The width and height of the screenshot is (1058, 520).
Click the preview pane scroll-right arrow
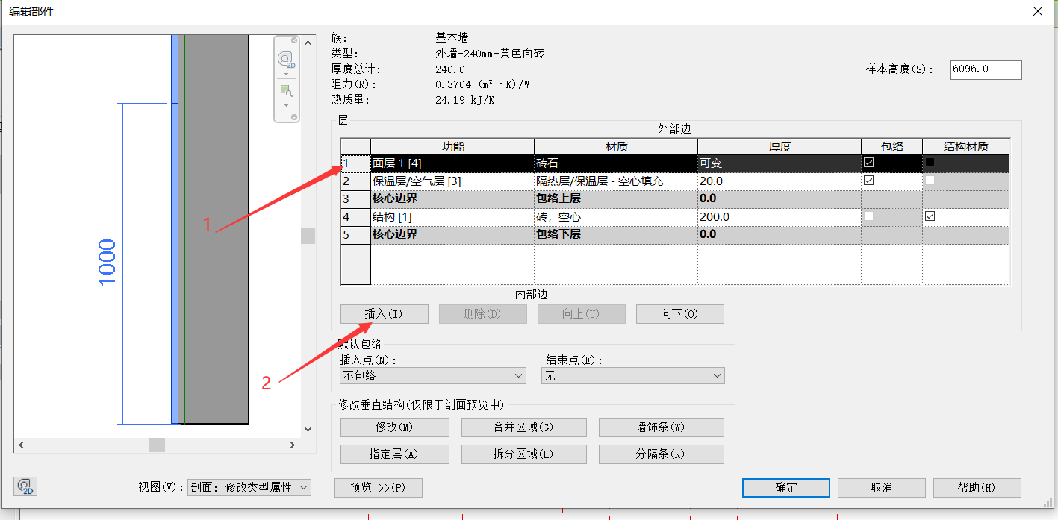(x=293, y=445)
